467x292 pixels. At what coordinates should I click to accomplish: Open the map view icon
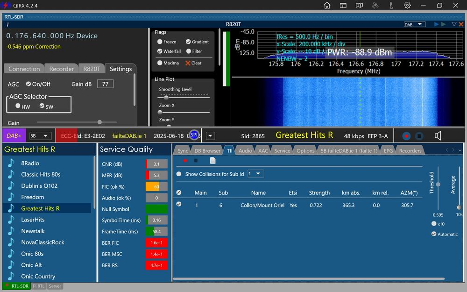click(359, 5)
